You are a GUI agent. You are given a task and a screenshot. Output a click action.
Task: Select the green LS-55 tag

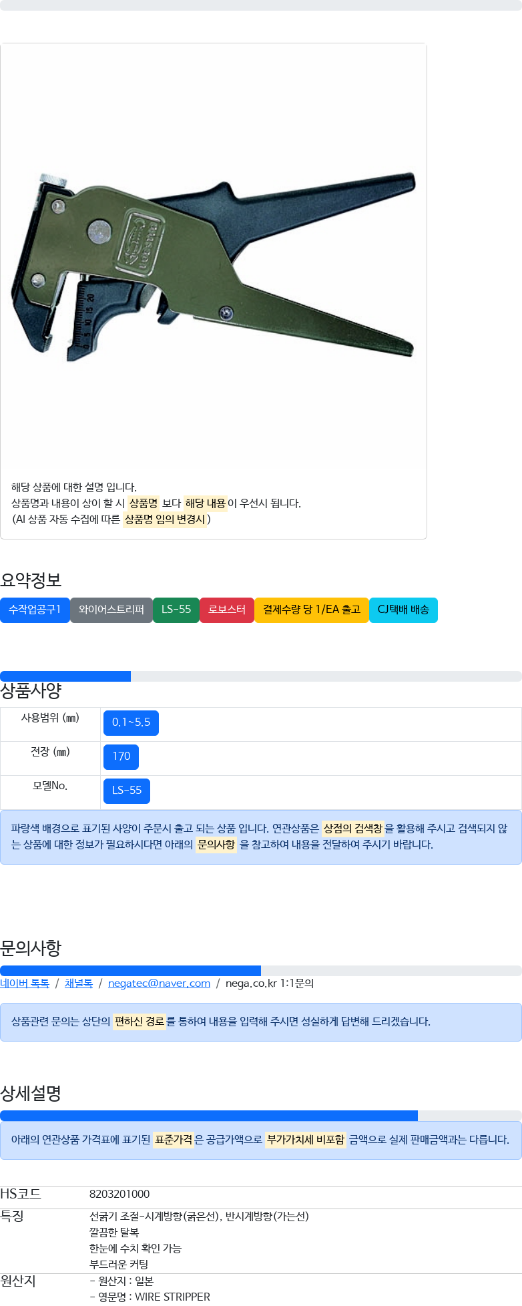[176, 610]
